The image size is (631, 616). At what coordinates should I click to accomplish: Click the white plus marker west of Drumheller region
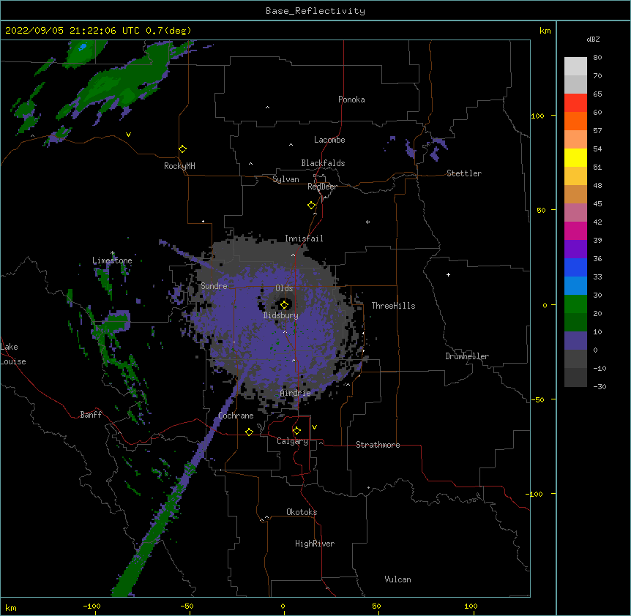(x=448, y=274)
